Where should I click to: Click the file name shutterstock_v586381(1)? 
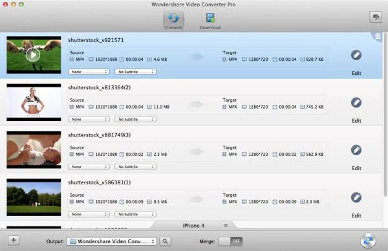pos(99,182)
